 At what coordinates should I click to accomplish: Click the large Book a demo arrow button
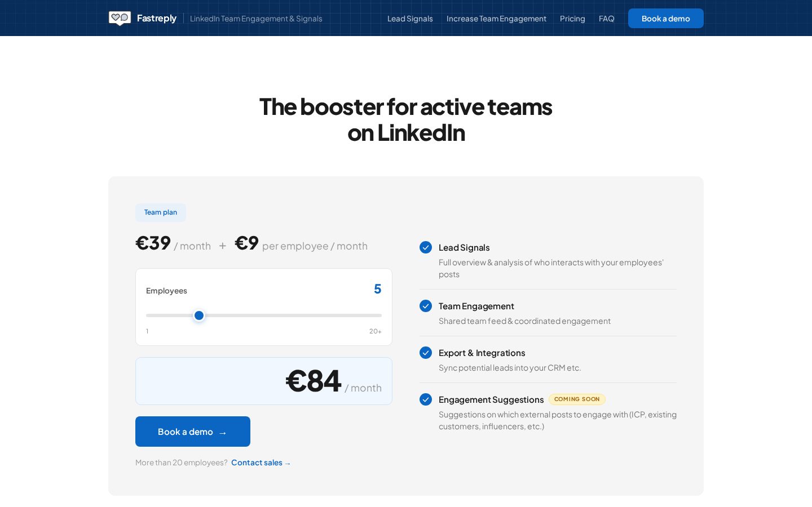pyautogui.click(x=193, y=432)
